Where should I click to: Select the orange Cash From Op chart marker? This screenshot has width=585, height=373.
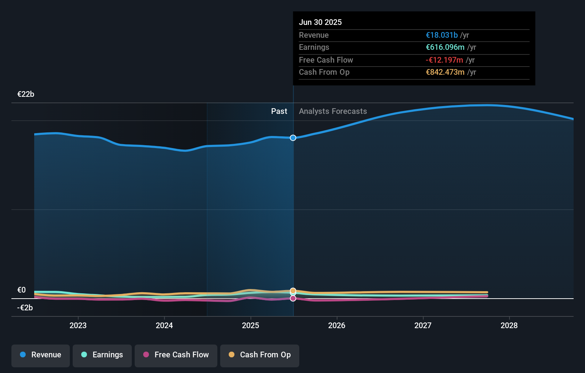[293, 291]
